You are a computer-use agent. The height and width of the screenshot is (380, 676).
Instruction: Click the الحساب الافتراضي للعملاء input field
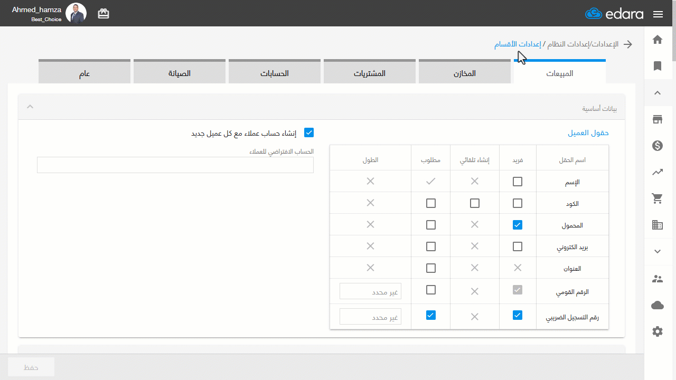[x=175, y=165]
